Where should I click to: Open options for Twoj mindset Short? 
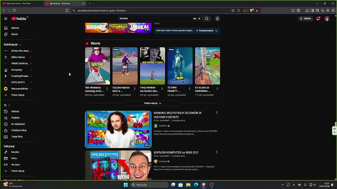click(162, 89)
